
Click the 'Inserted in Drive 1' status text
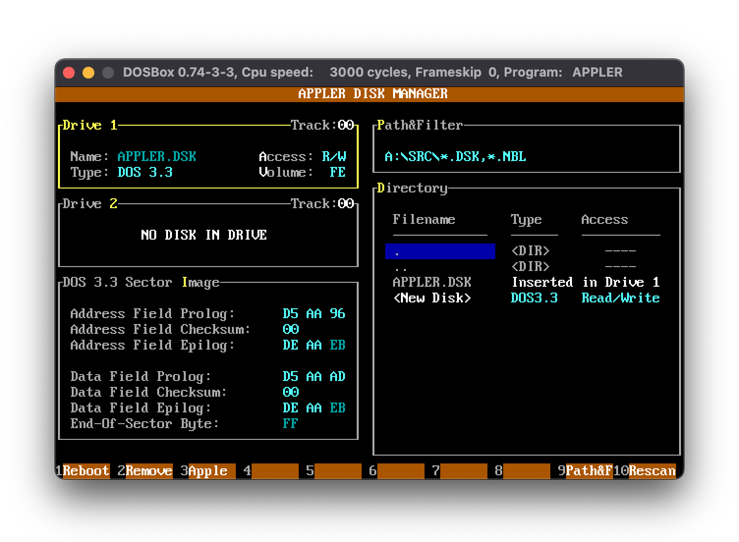click(x=585, y=282)
